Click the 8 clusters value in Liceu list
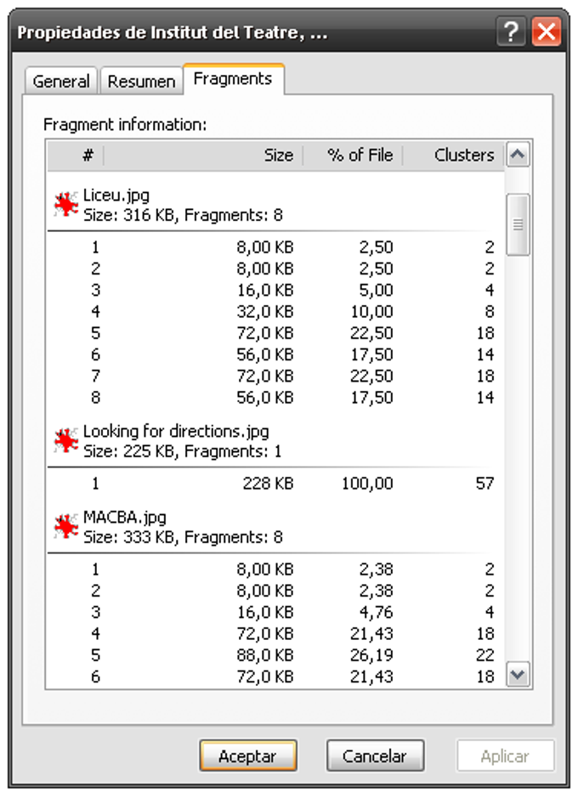 pyautogui.click(x=490, y=312)
